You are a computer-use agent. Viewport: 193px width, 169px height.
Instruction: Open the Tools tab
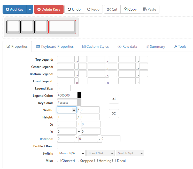[x=180, y=47]
